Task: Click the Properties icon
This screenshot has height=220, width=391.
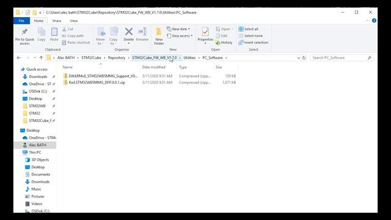Action: coord(205,32)
